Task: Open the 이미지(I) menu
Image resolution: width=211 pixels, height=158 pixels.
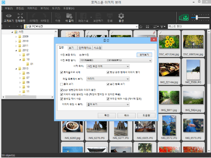Action: coord(32,8)
